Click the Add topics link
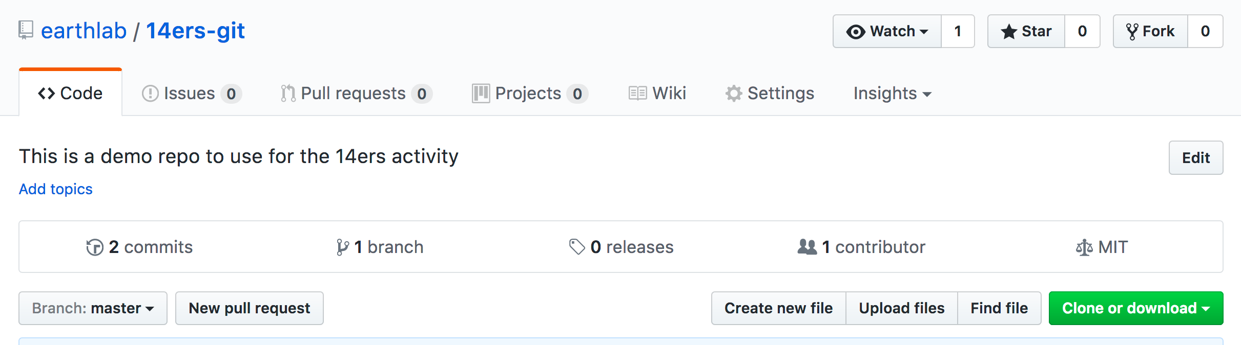1241x345 pixels. (56, 189)
